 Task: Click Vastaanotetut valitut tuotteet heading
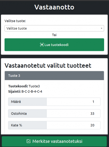coord(48,66)
